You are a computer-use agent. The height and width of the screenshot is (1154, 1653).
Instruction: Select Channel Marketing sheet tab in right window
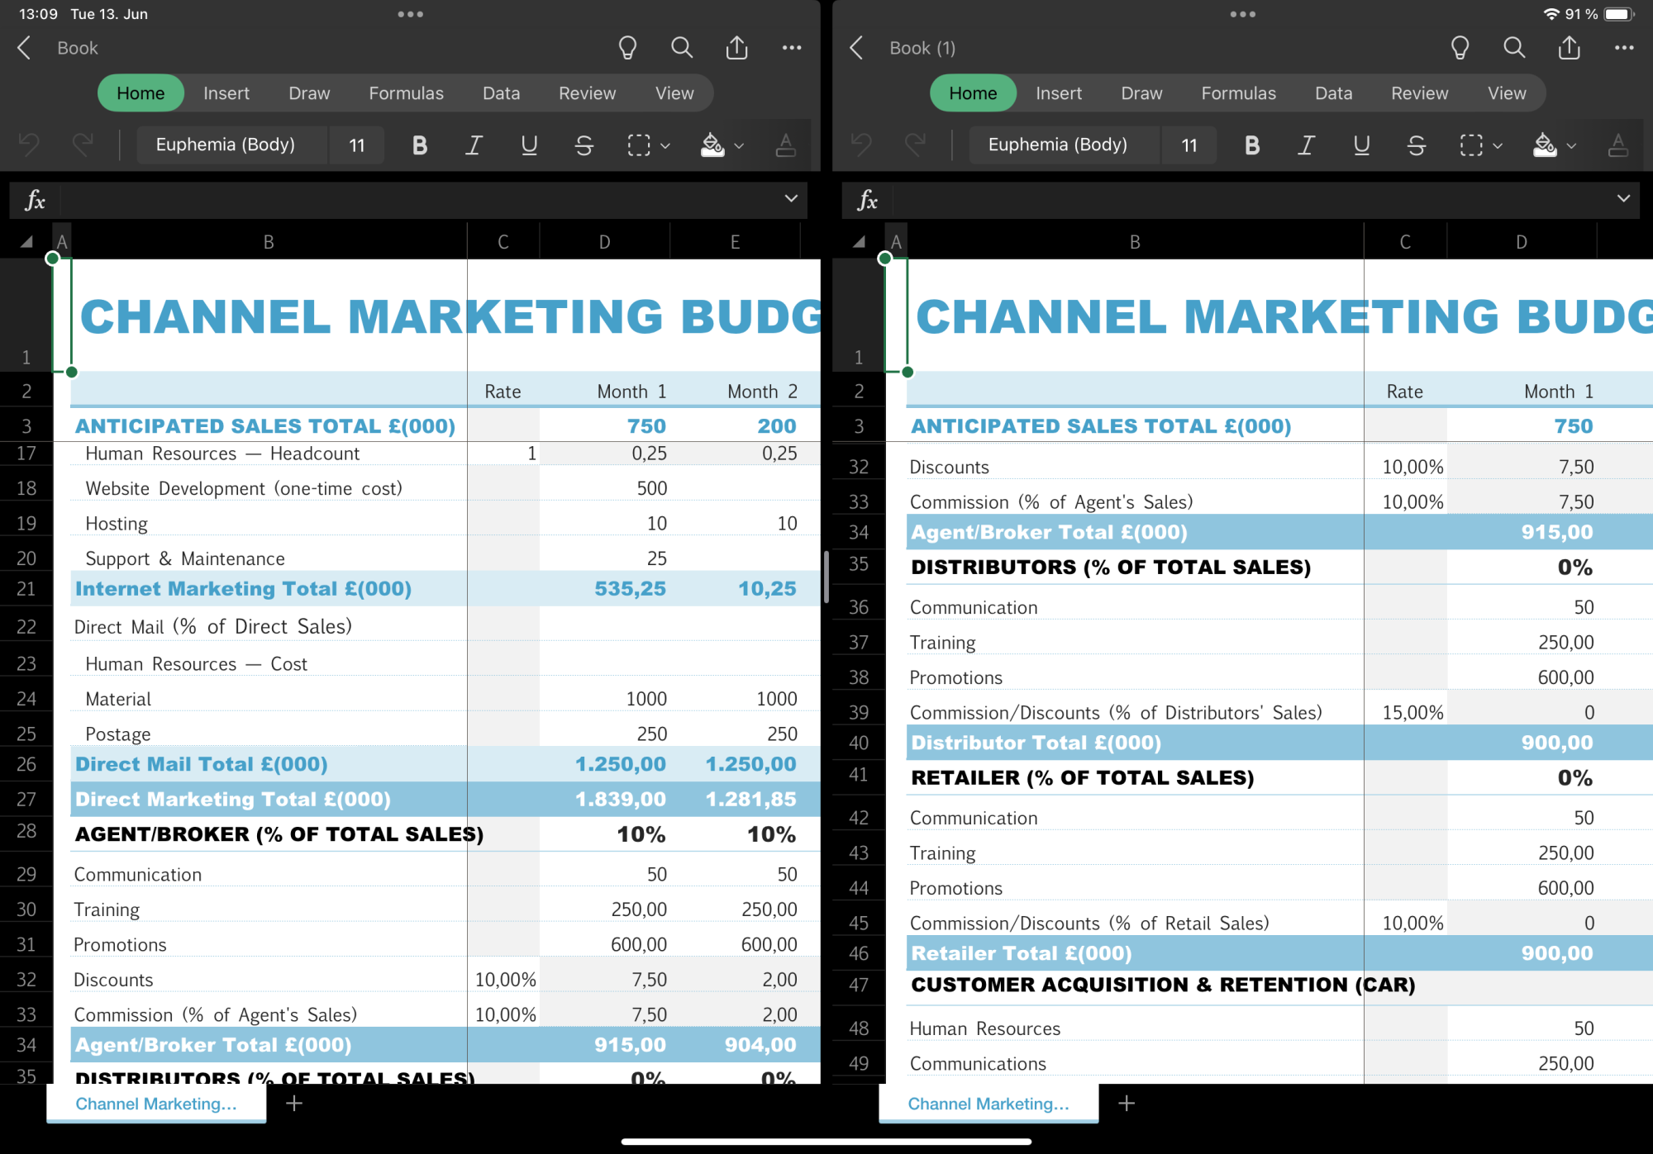click(988, 1104)
